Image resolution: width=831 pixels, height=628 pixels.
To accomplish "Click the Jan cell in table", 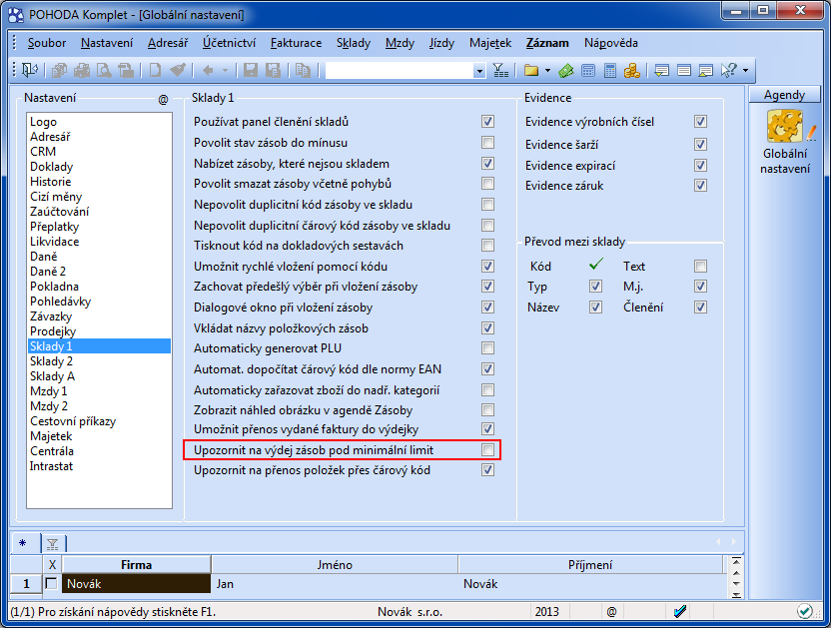I will [x=335, y=584].
